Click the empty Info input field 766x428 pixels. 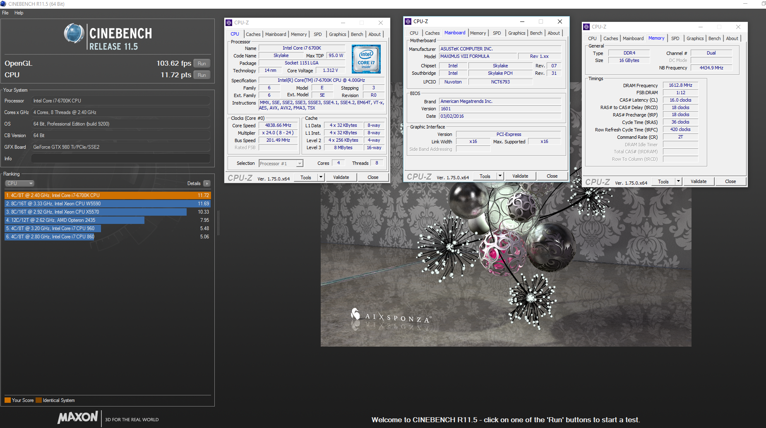[x=121, y=159]
